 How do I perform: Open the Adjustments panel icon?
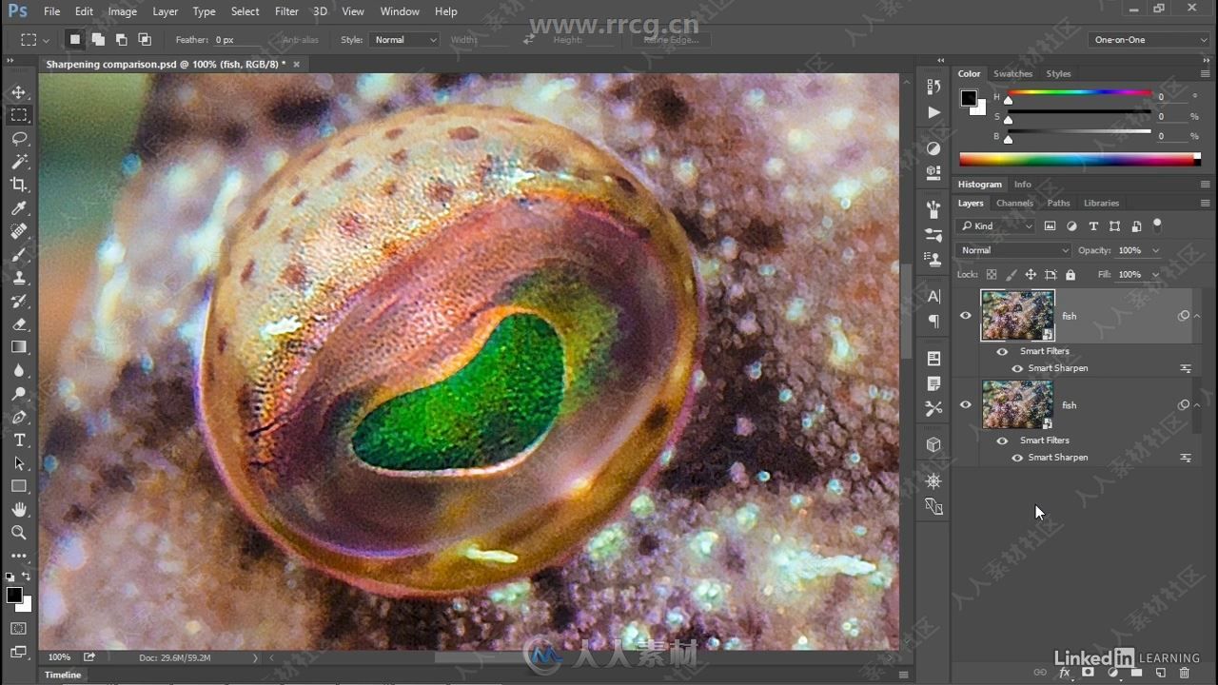[933, 148]
